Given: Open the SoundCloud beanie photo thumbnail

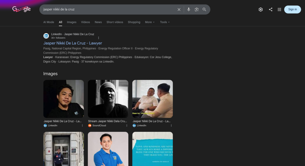Looking at the screenshot, I should [108, 99].
